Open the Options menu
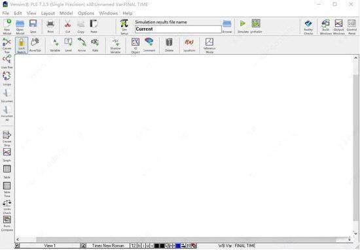Image resolution: width=360 pixels, height=250 pixels. pos(86,13)
